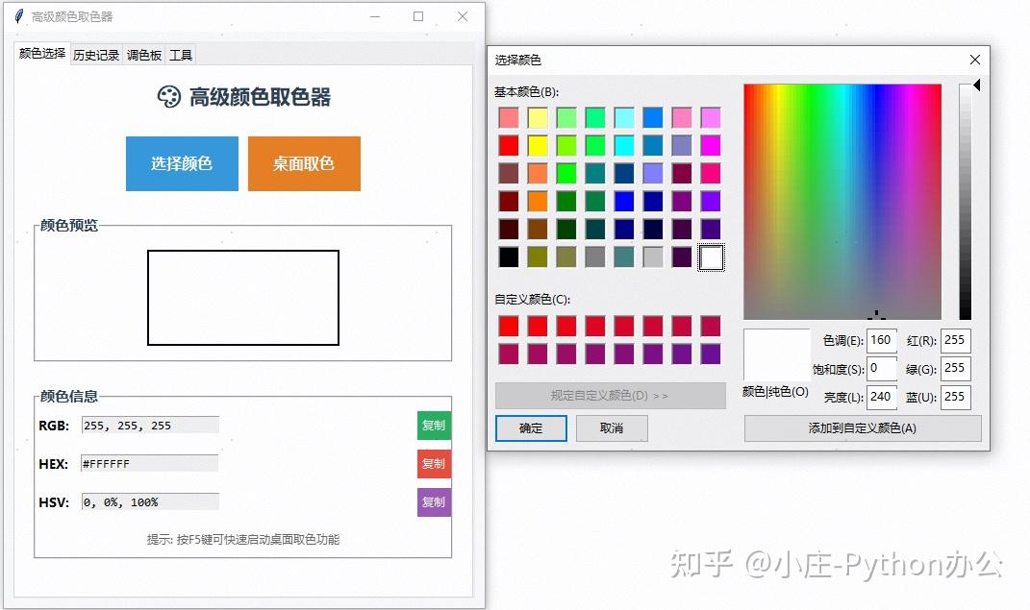Click the 选择颜色 button

182,163
